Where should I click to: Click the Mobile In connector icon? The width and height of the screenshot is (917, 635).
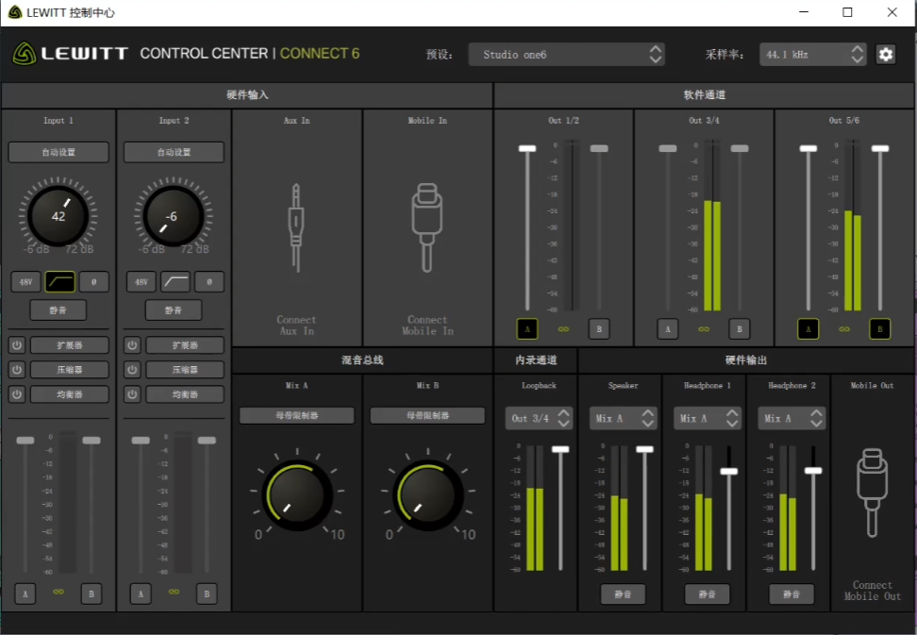coord(427,226)
